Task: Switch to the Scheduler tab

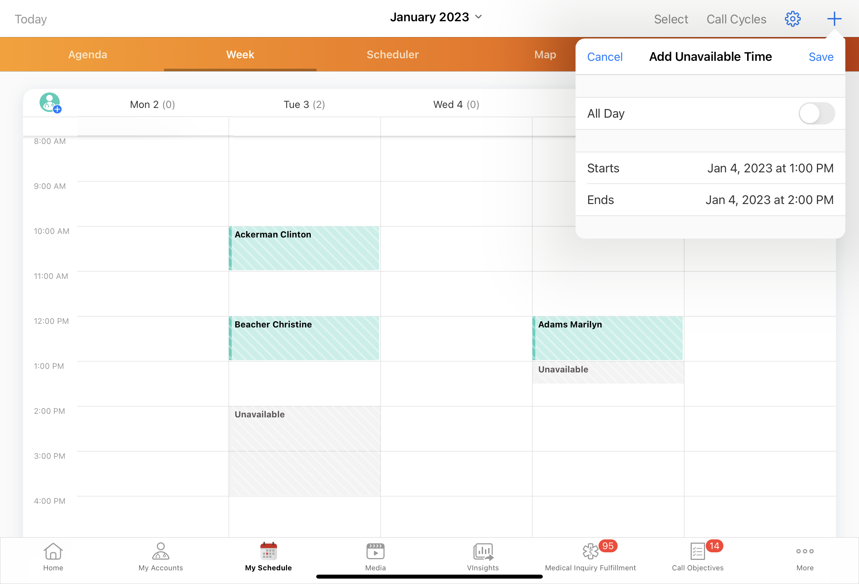Action: (x=392, y=54)
